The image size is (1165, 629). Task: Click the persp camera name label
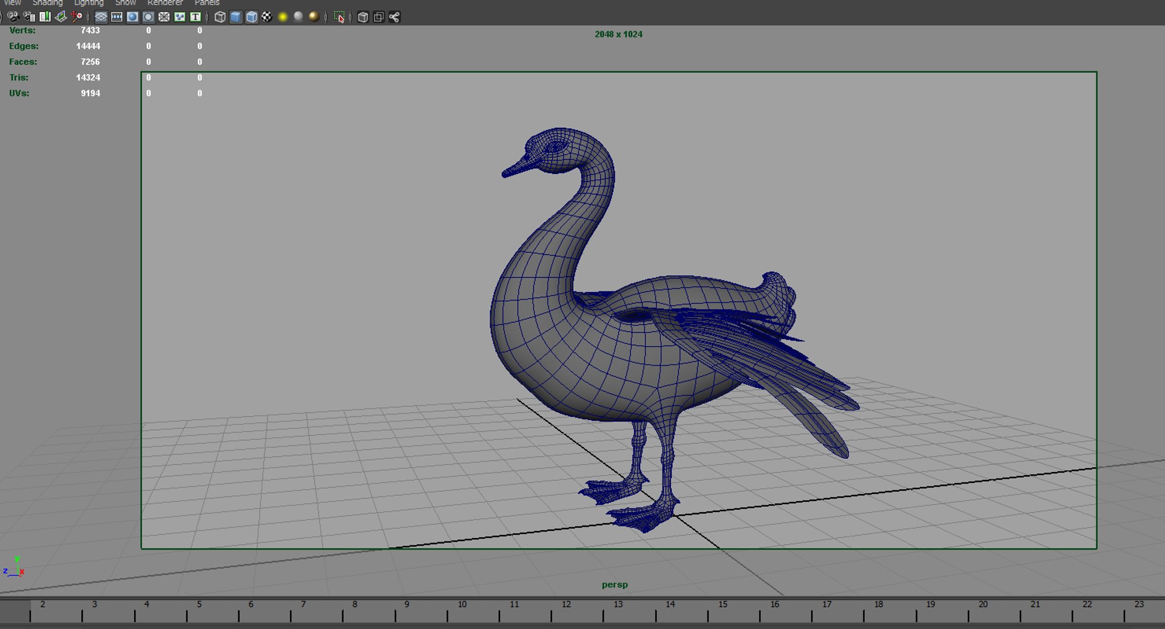click(x=615, y=585)
